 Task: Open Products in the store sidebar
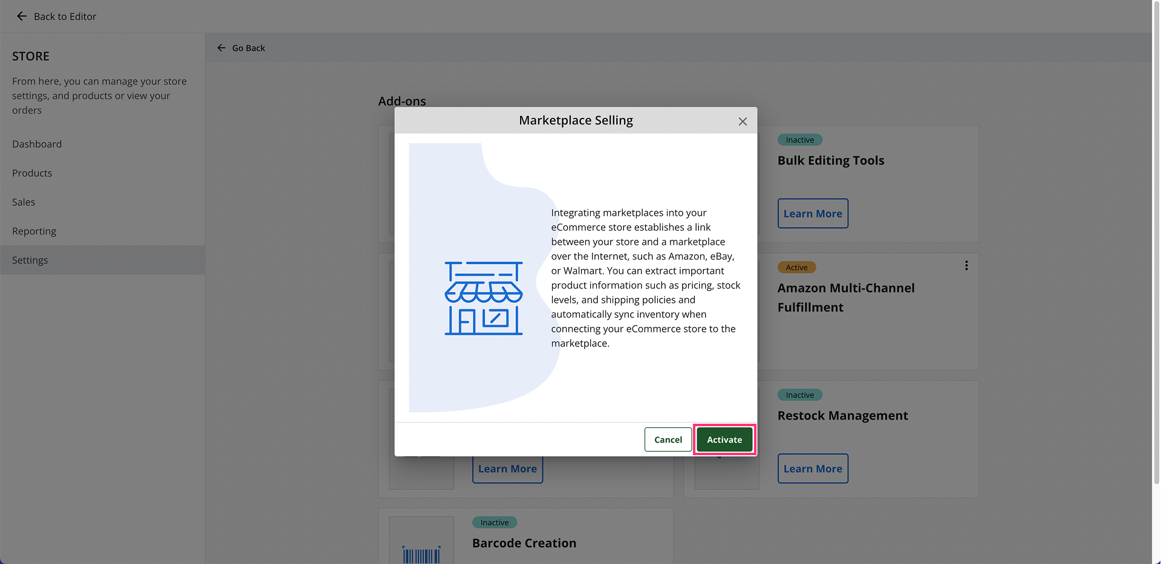tap(103, 173)
